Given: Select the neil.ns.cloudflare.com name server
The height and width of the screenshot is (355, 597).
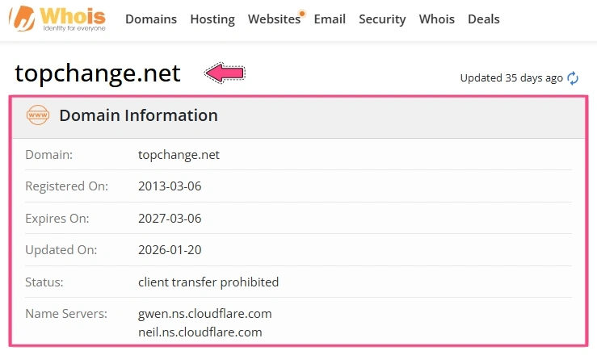Looking at the screenshot, I should coord(200,332).
